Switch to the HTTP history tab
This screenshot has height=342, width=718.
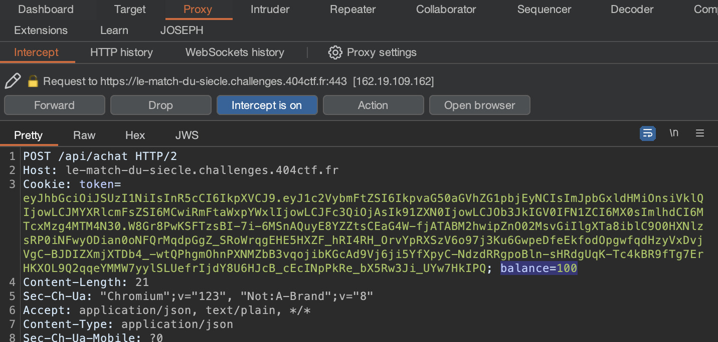(x=121, y=52)
